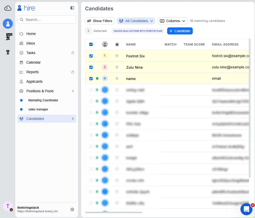This screenshot has width=255, height=218.
Task: Click the vertical table scrollbar
Action: coord(250,108)
